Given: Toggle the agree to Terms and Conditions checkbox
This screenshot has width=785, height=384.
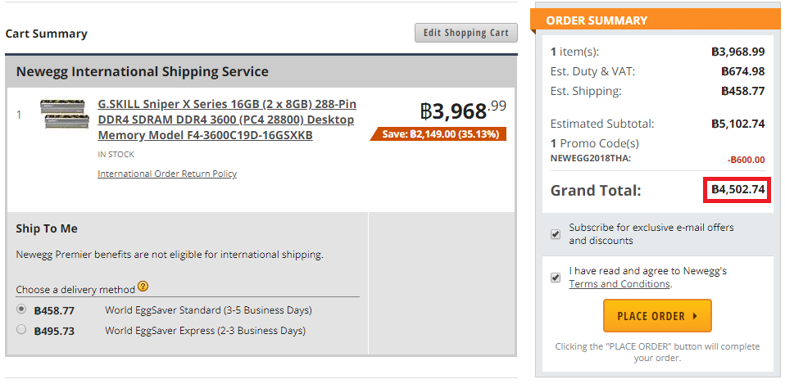Looking at the screenshot, I should tap(556, 278).
